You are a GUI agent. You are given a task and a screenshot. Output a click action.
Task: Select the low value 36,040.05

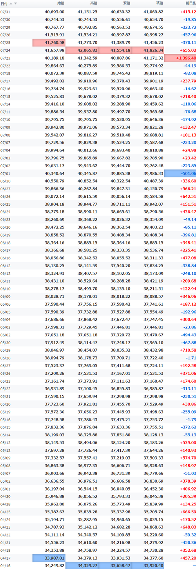click(x=120, y=489)
